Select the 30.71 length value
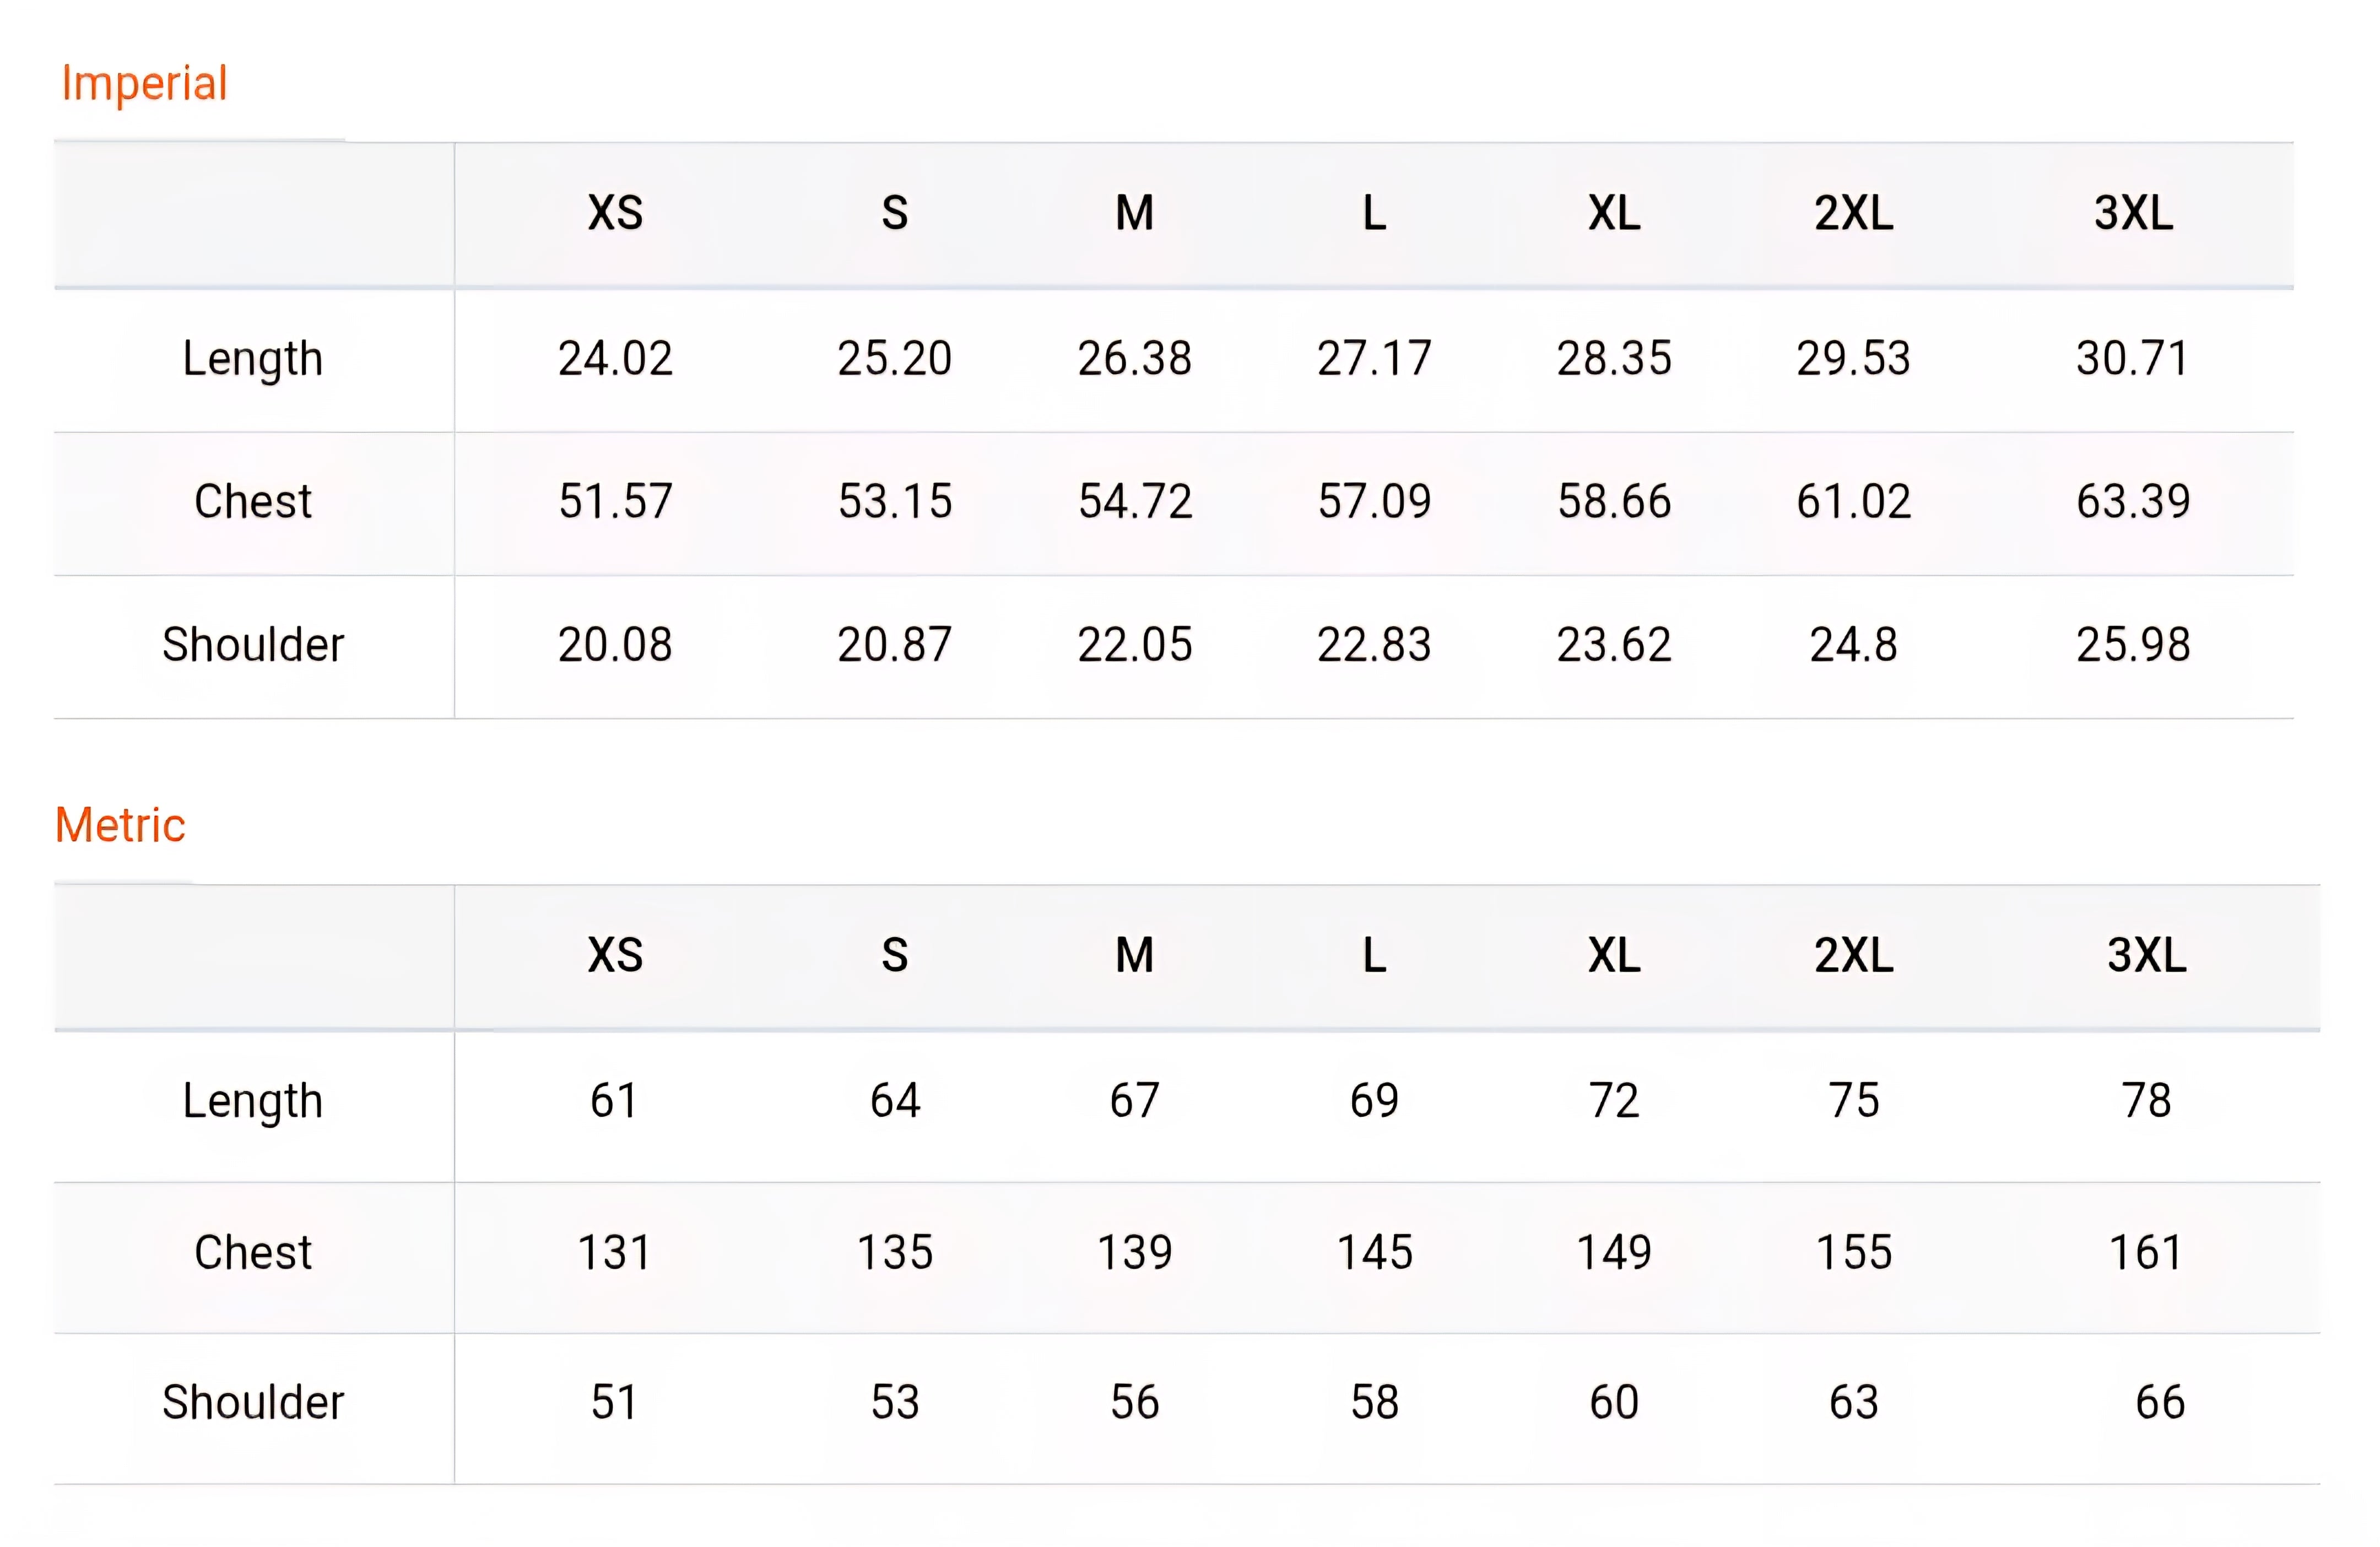The height and width of the screenshot is (1547, 2380). click(2133, 358)
